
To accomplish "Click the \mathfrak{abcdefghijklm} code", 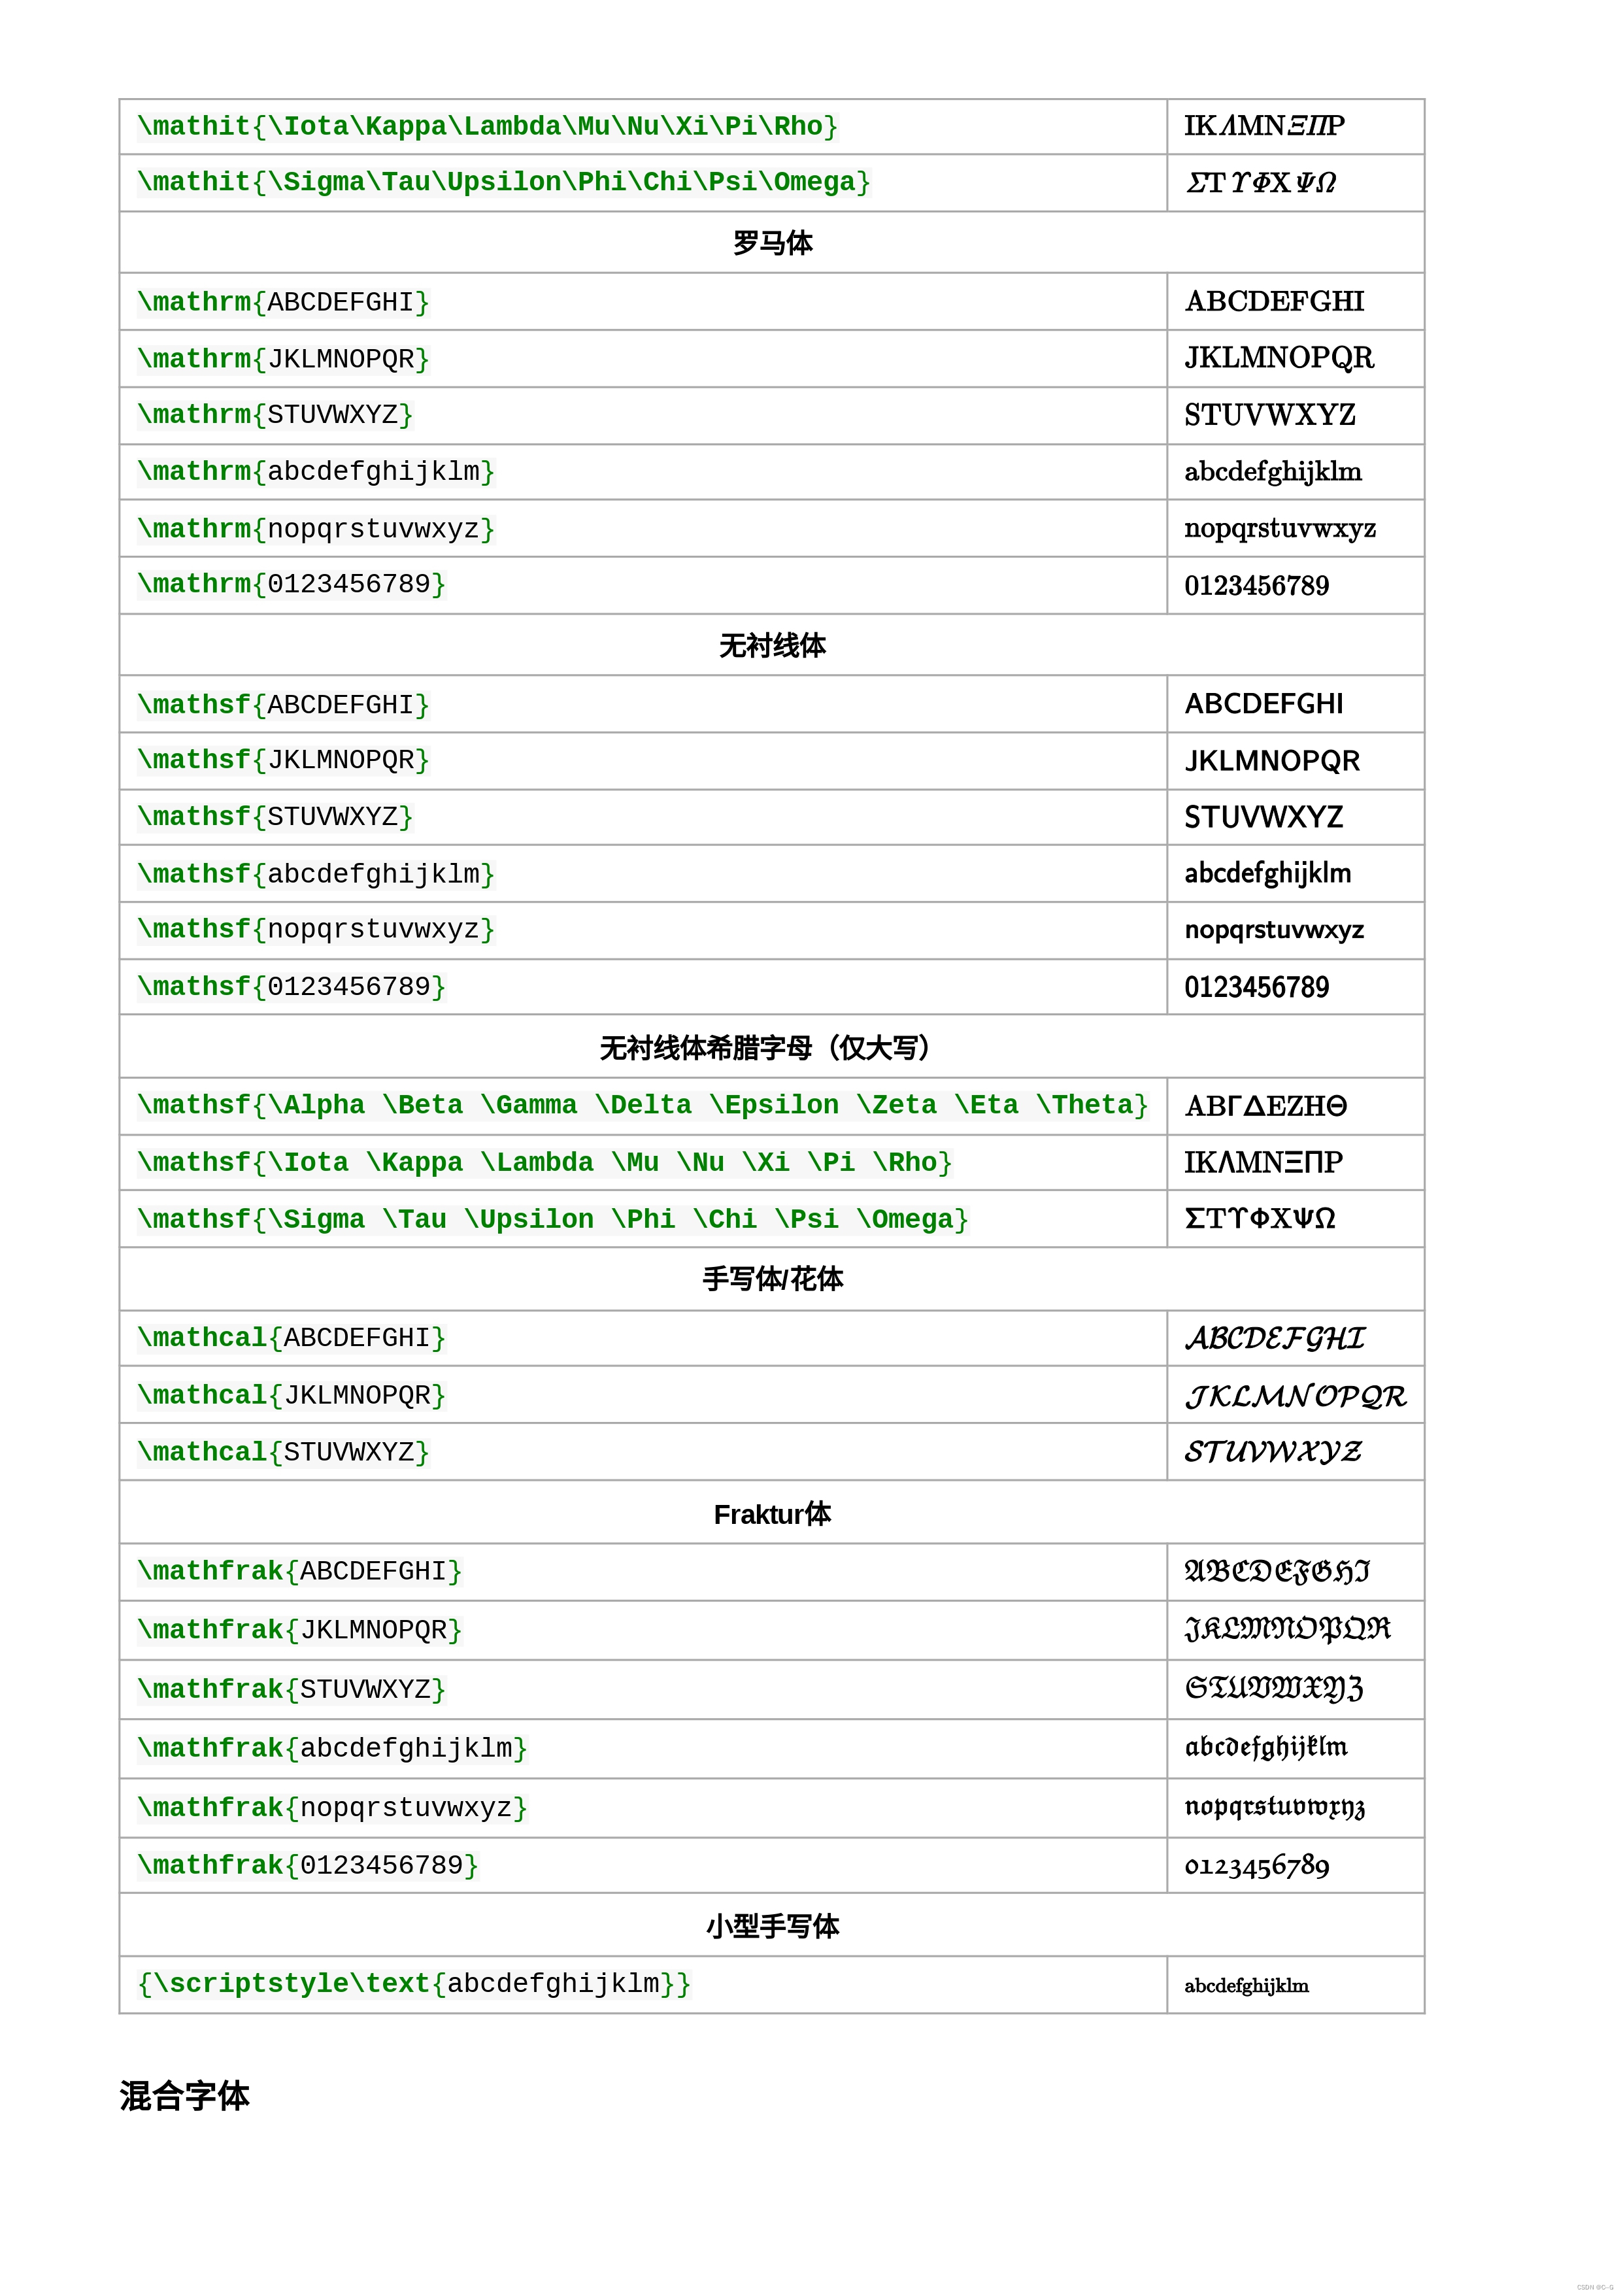I will (x=332, y=1748).
